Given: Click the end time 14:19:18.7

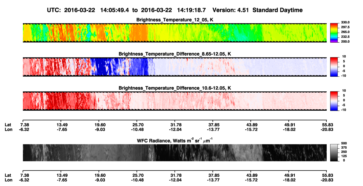Looking at the screenshot, I should click(x=192, y=10).
